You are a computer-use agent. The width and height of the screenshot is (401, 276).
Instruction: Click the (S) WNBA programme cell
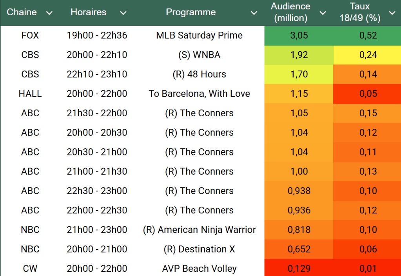tap(199, 55)
